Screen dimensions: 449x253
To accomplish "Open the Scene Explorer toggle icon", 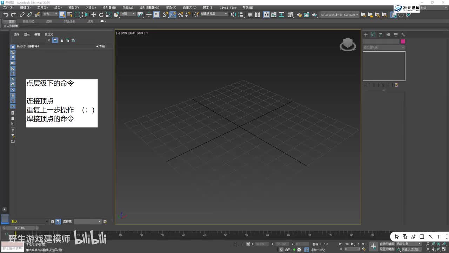I will [x=250, y=14].
